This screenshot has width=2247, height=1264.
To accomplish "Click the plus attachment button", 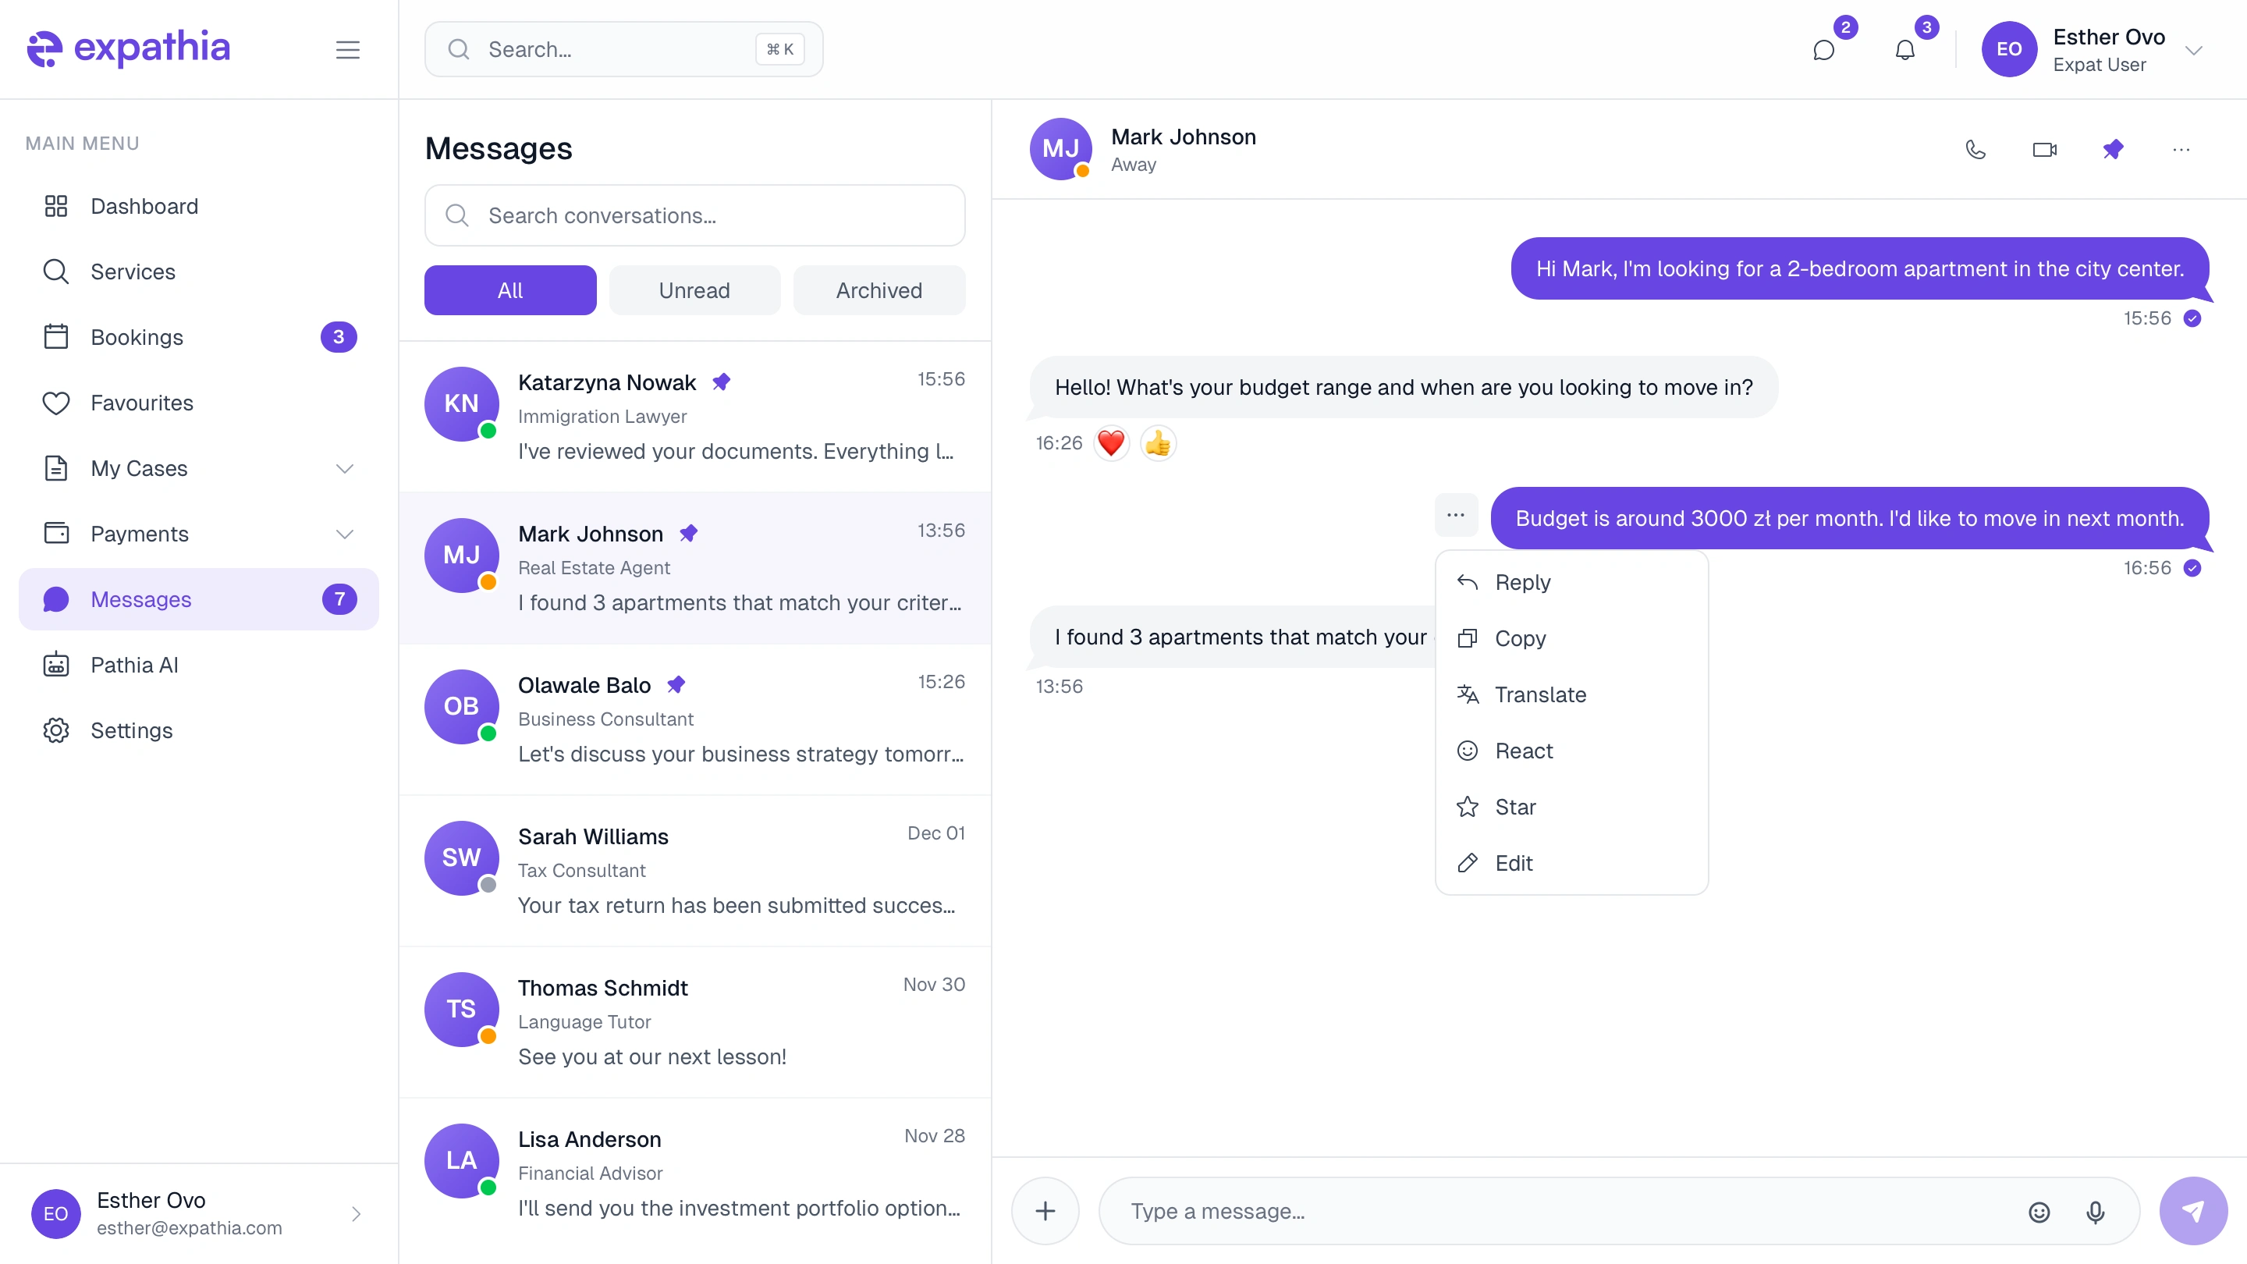I will coord(1045,1211).
